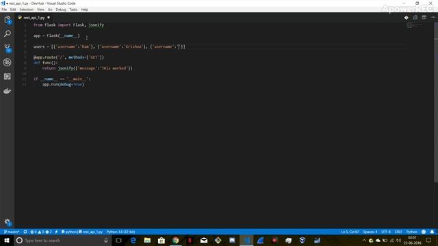Change the Python language mode
The height and width of the screenshot is (246, 438).
(412, 232)
